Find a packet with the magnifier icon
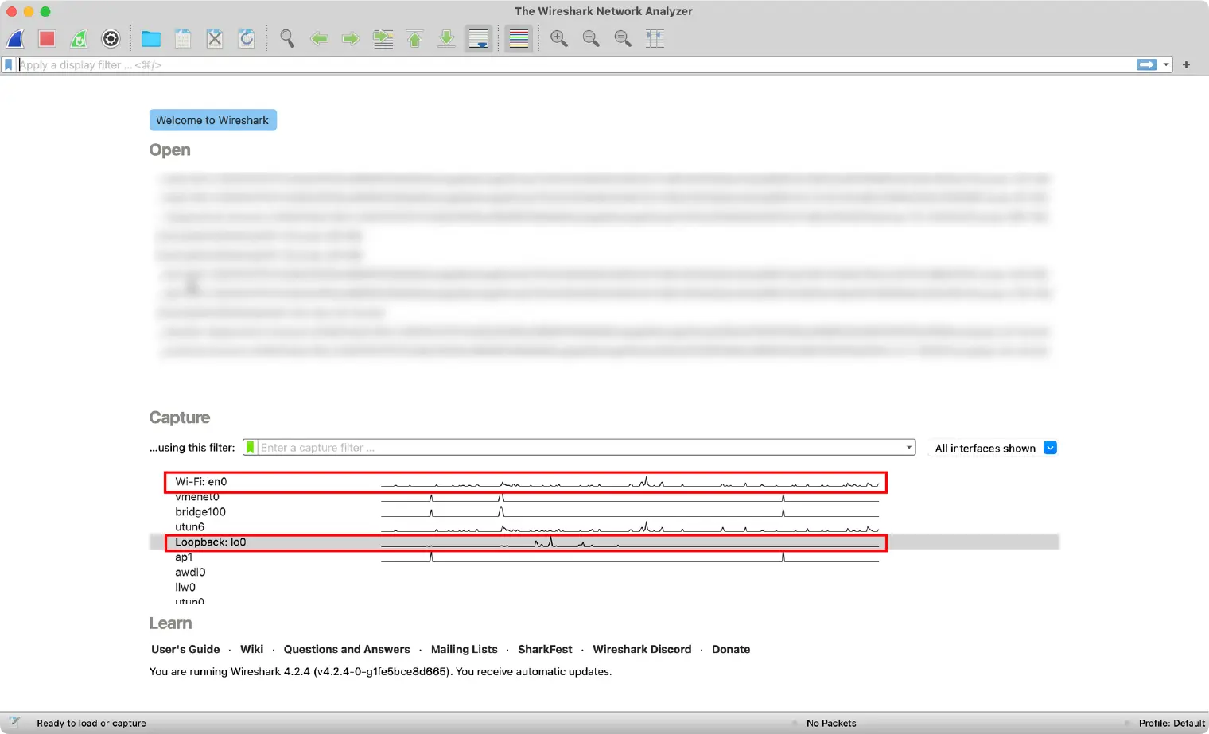Screen dimensions: 1209x734 click(287, 38)
